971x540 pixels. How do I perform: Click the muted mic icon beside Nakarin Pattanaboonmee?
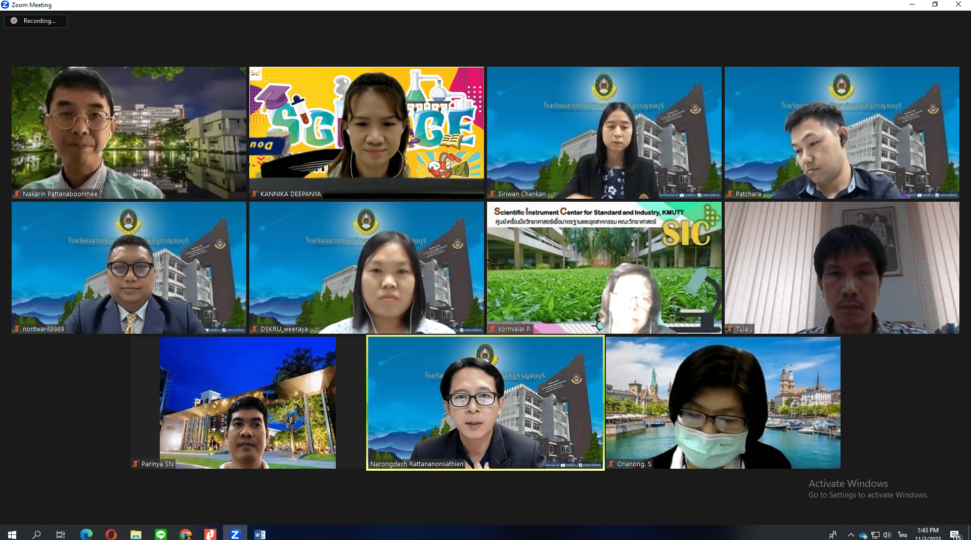point(17,194)
